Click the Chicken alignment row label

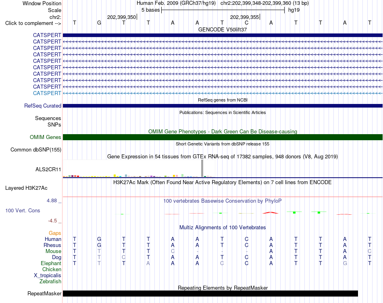(x=52, y=269)
